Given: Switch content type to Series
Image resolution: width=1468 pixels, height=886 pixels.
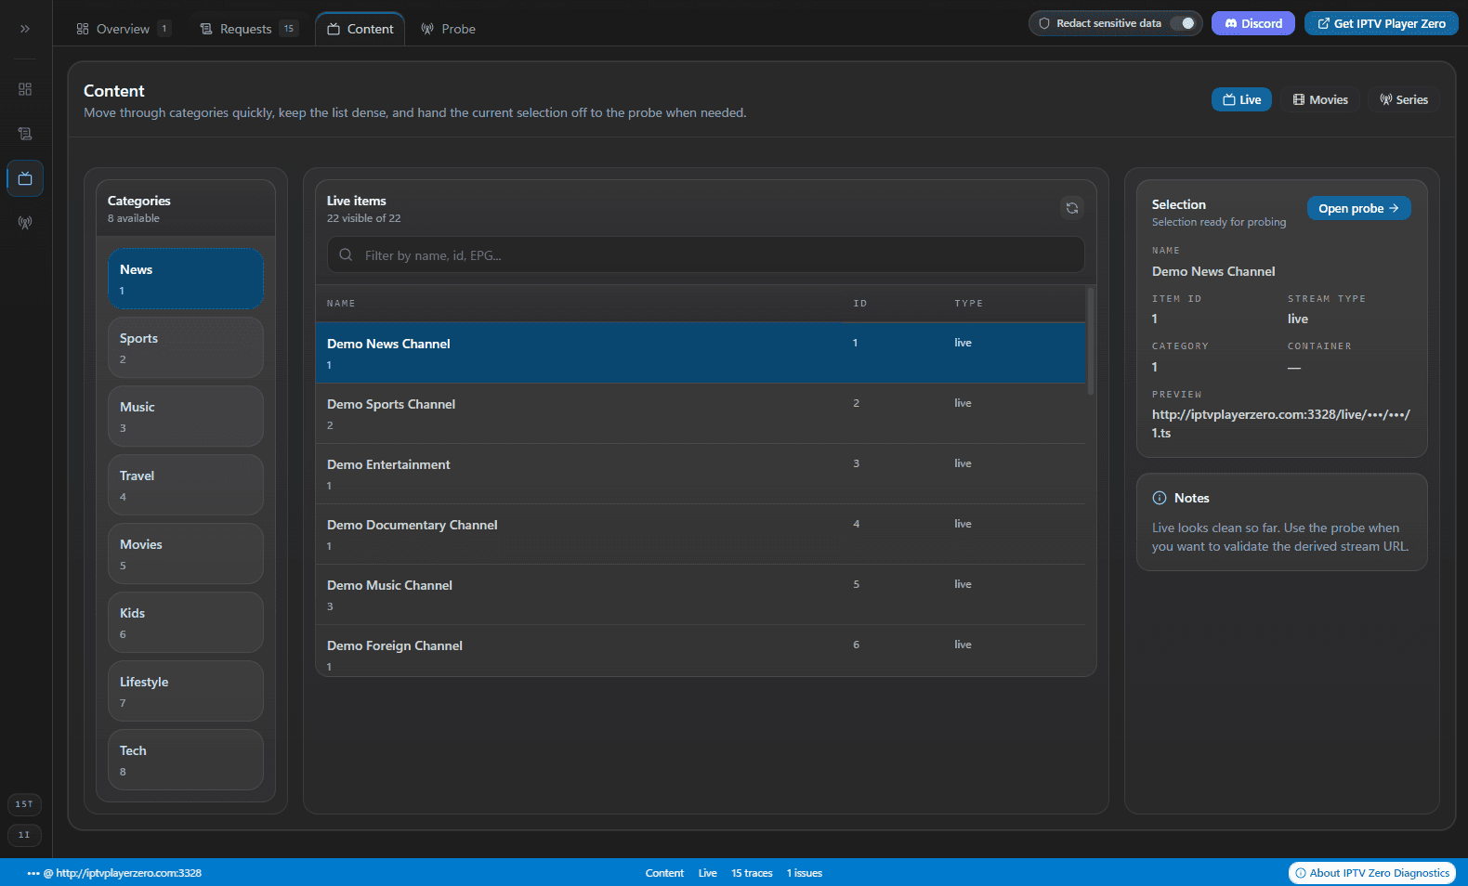Looking at the screenshot, I should point(1403,100).
